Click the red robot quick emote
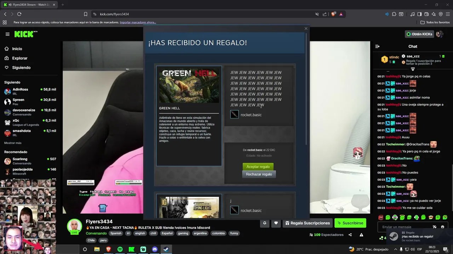 click(381, 217)
